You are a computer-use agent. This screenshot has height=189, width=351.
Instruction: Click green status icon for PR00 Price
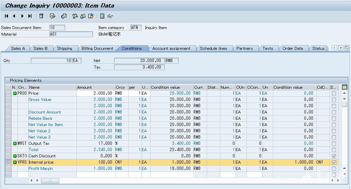(x=15, y=93)
